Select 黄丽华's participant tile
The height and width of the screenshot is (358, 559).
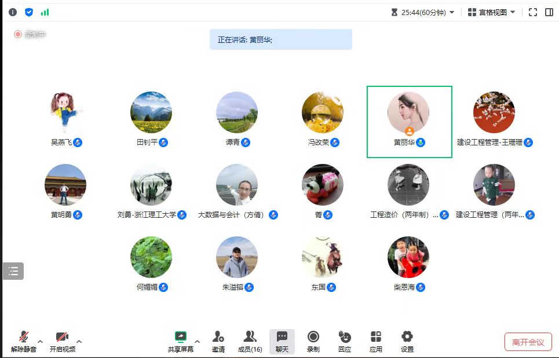(409, 122)
